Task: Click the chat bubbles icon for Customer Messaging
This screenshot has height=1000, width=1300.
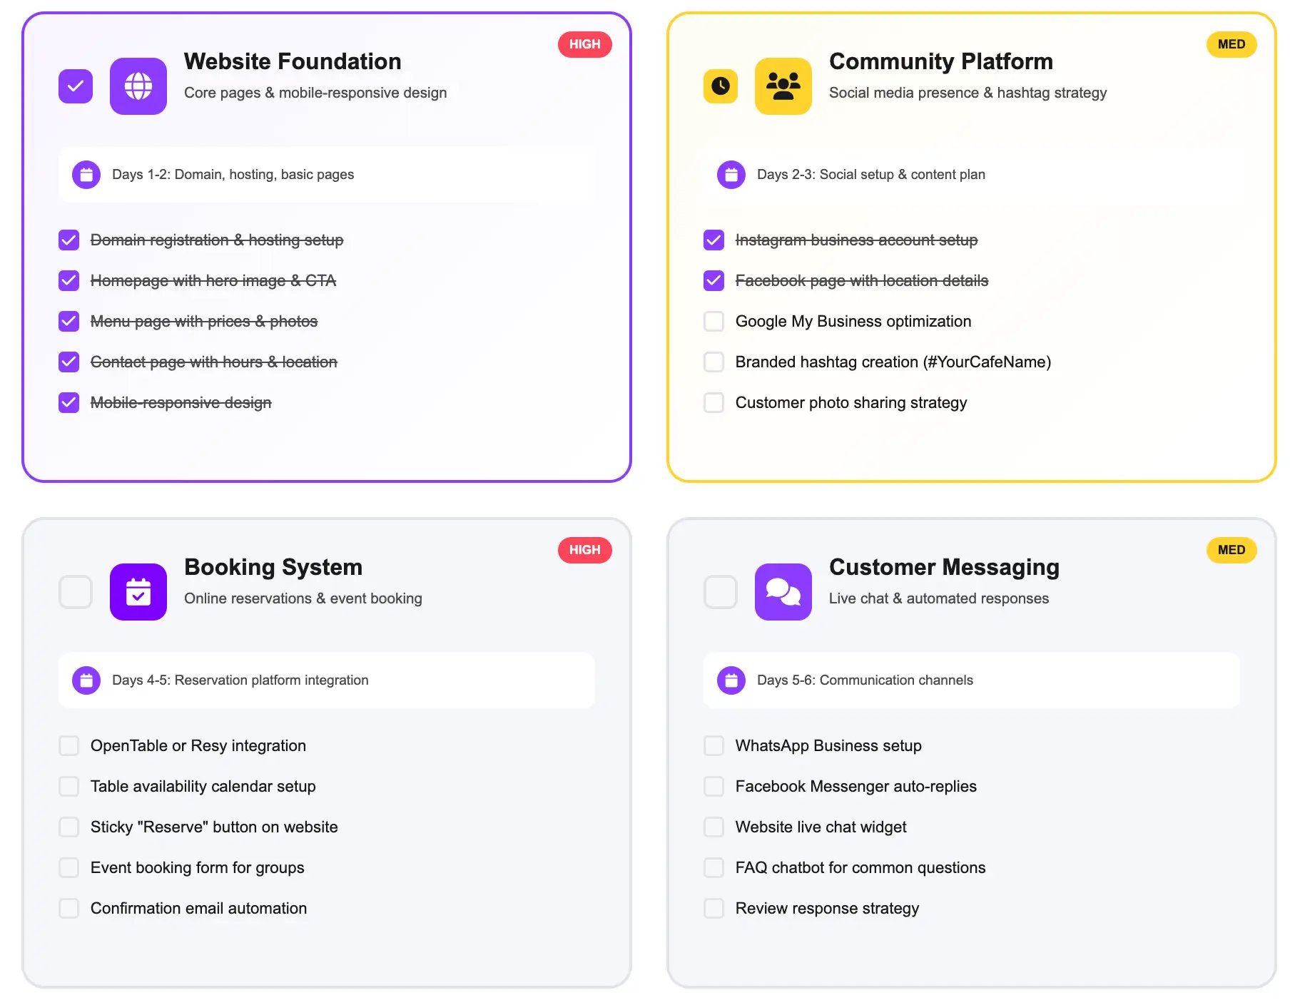Action: click(x=783, y=592)
